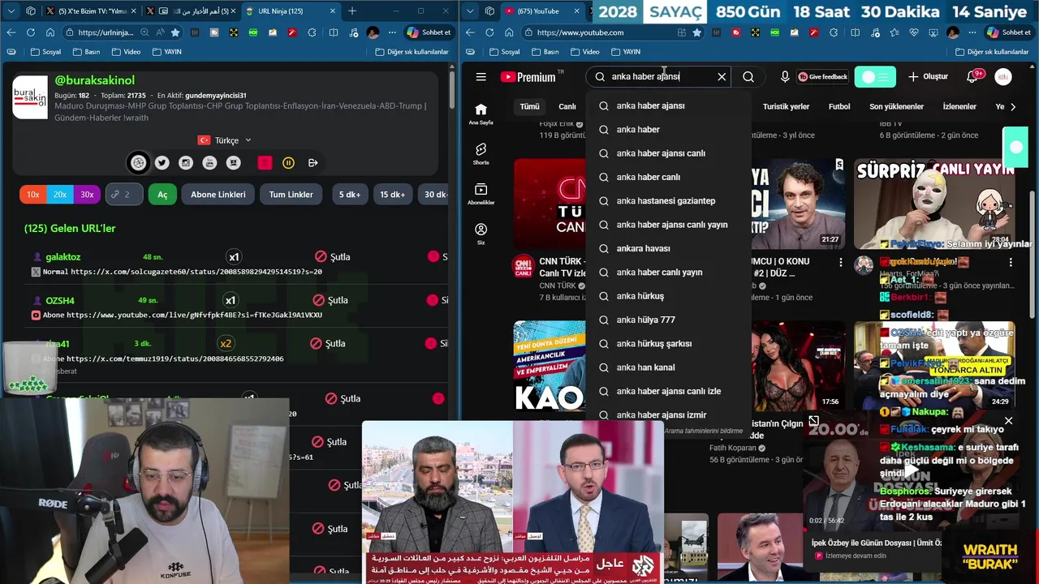
Task: Open Abonelikler in YouTube sidebar
Action: click(x=481, y=194)
